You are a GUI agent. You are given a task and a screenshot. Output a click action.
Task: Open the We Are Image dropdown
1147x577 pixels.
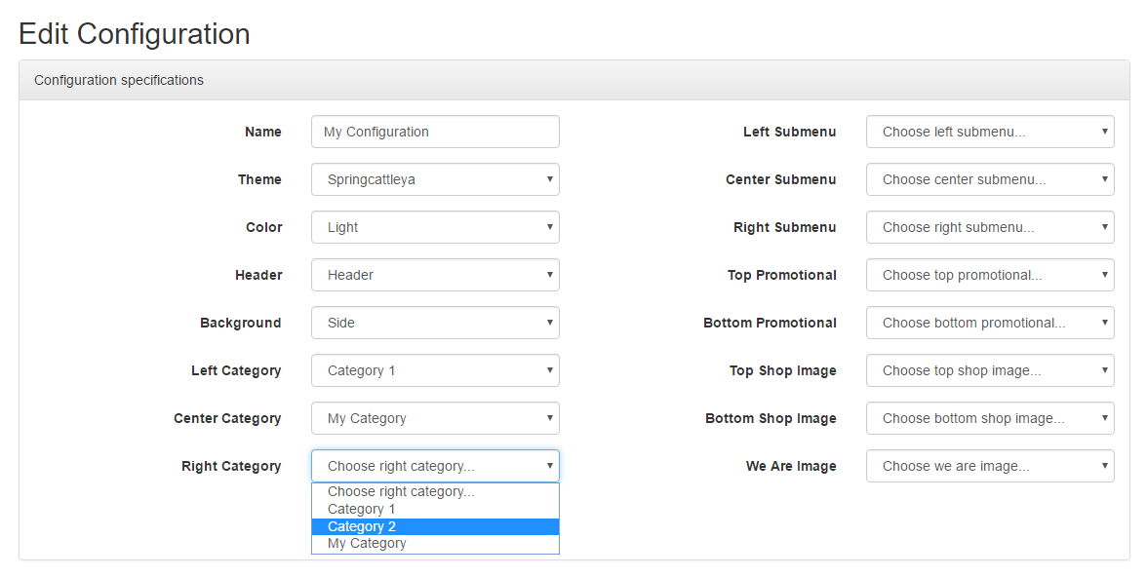(x=991, y=466)
